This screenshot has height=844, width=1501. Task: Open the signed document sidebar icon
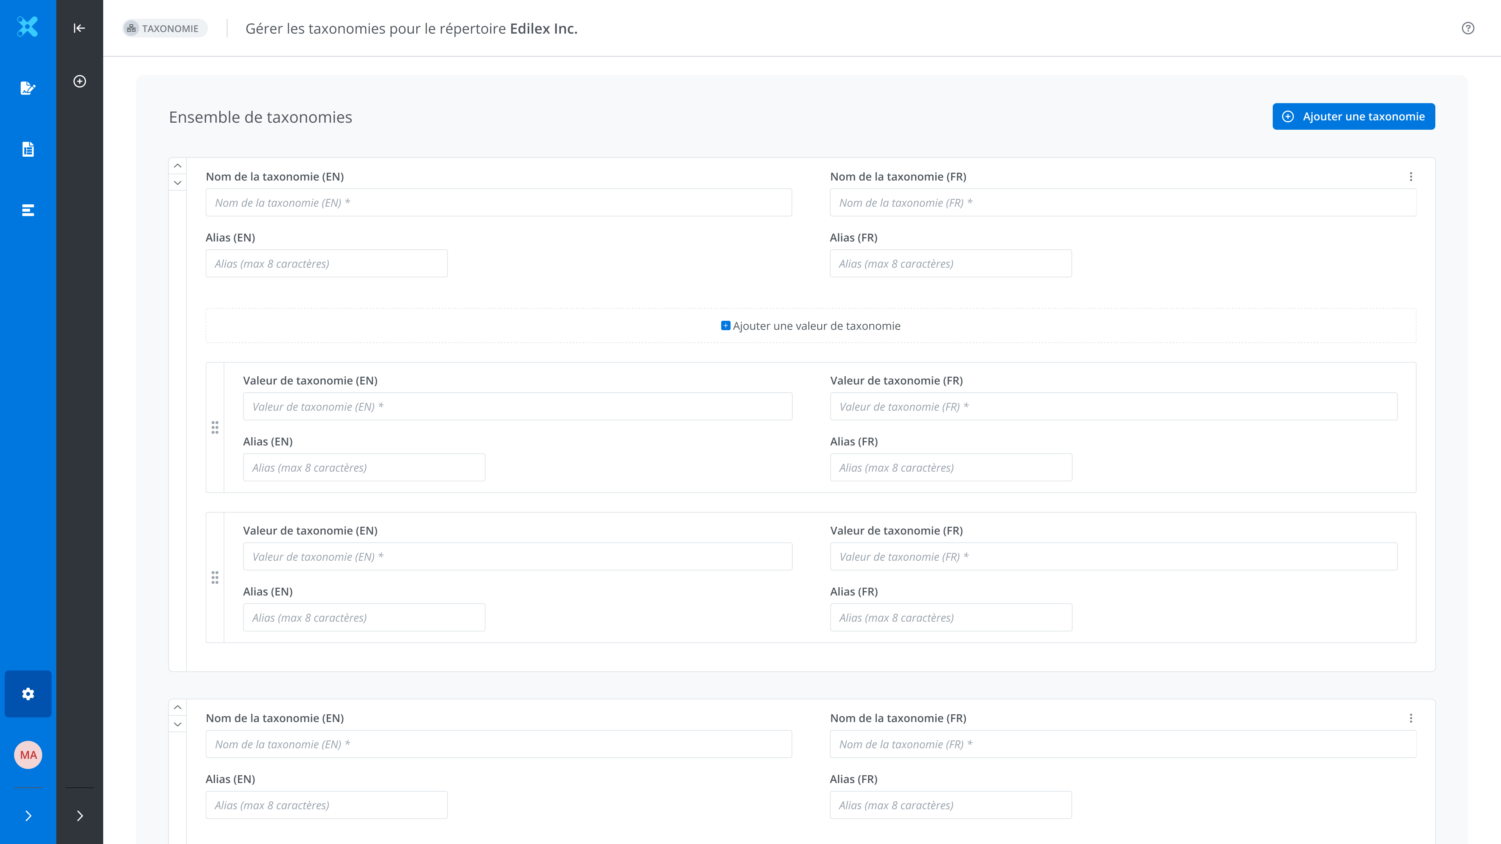(27, 88)
